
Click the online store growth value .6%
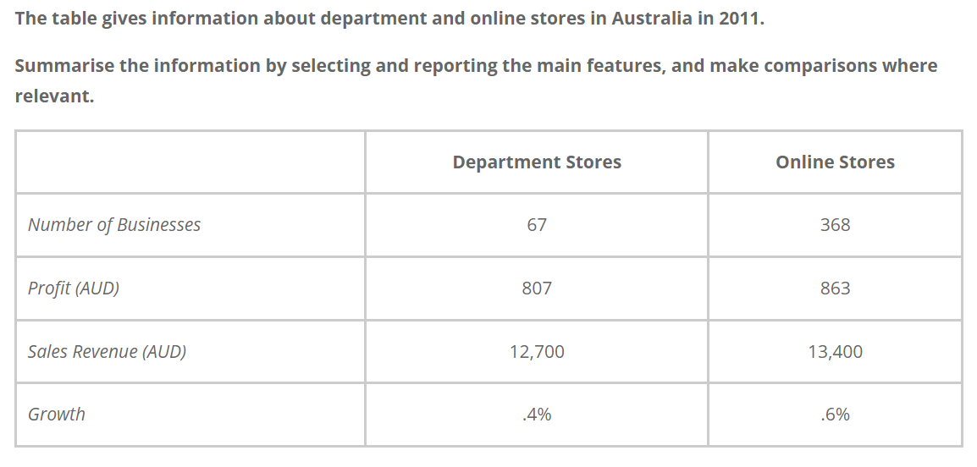coord(835,415)
